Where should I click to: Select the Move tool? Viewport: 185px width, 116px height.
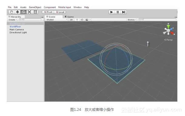[18, 12]
